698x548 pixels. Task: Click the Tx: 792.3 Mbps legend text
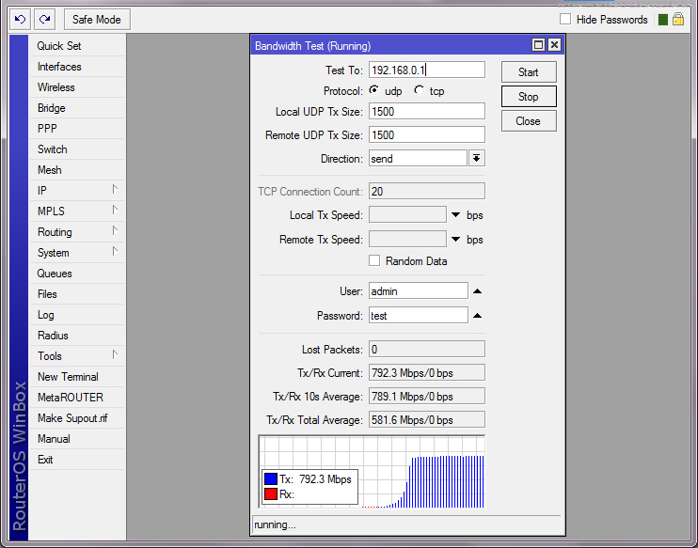tap(315, 479)
